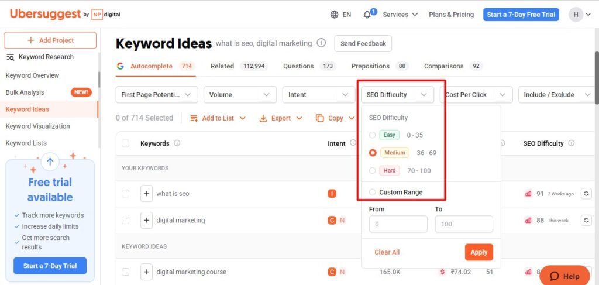Open the Cost Per Click filter dropdown

click(x=476, y=95)
